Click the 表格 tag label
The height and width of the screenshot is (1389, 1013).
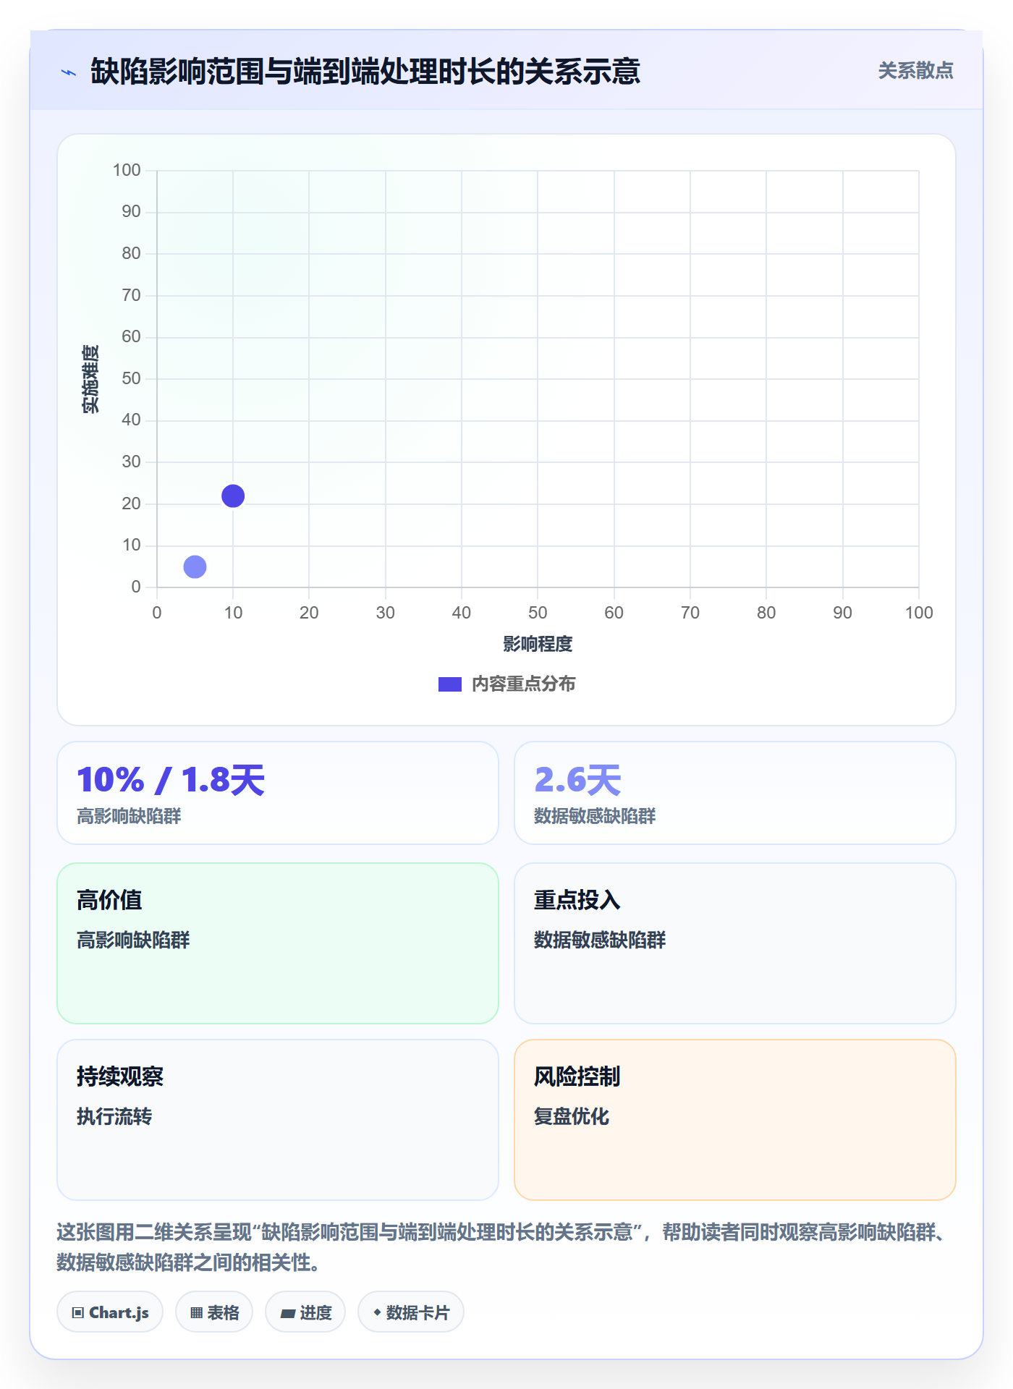click(x=223, y=1312)
